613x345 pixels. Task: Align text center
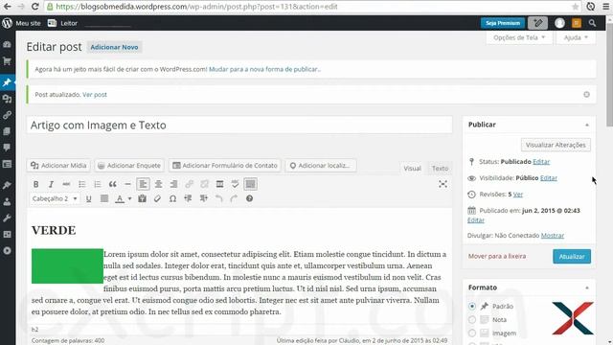tap(158, 184)
